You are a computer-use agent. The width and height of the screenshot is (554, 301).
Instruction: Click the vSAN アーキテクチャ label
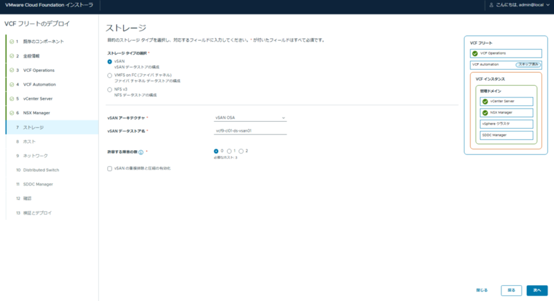[126, 118]
